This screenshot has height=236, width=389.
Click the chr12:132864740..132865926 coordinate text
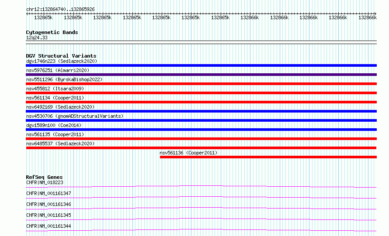click(x=60, y=10)
